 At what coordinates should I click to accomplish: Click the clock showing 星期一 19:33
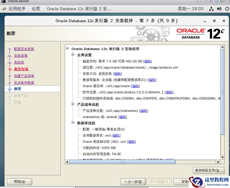tap(190, 9)
